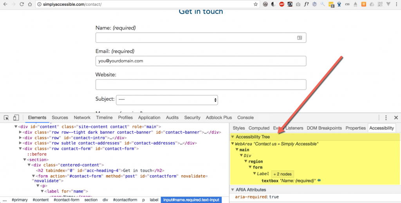This screenshot has height=203, width=401.
Task: Click the view site information icon
Action: click(x=39, y=4)
